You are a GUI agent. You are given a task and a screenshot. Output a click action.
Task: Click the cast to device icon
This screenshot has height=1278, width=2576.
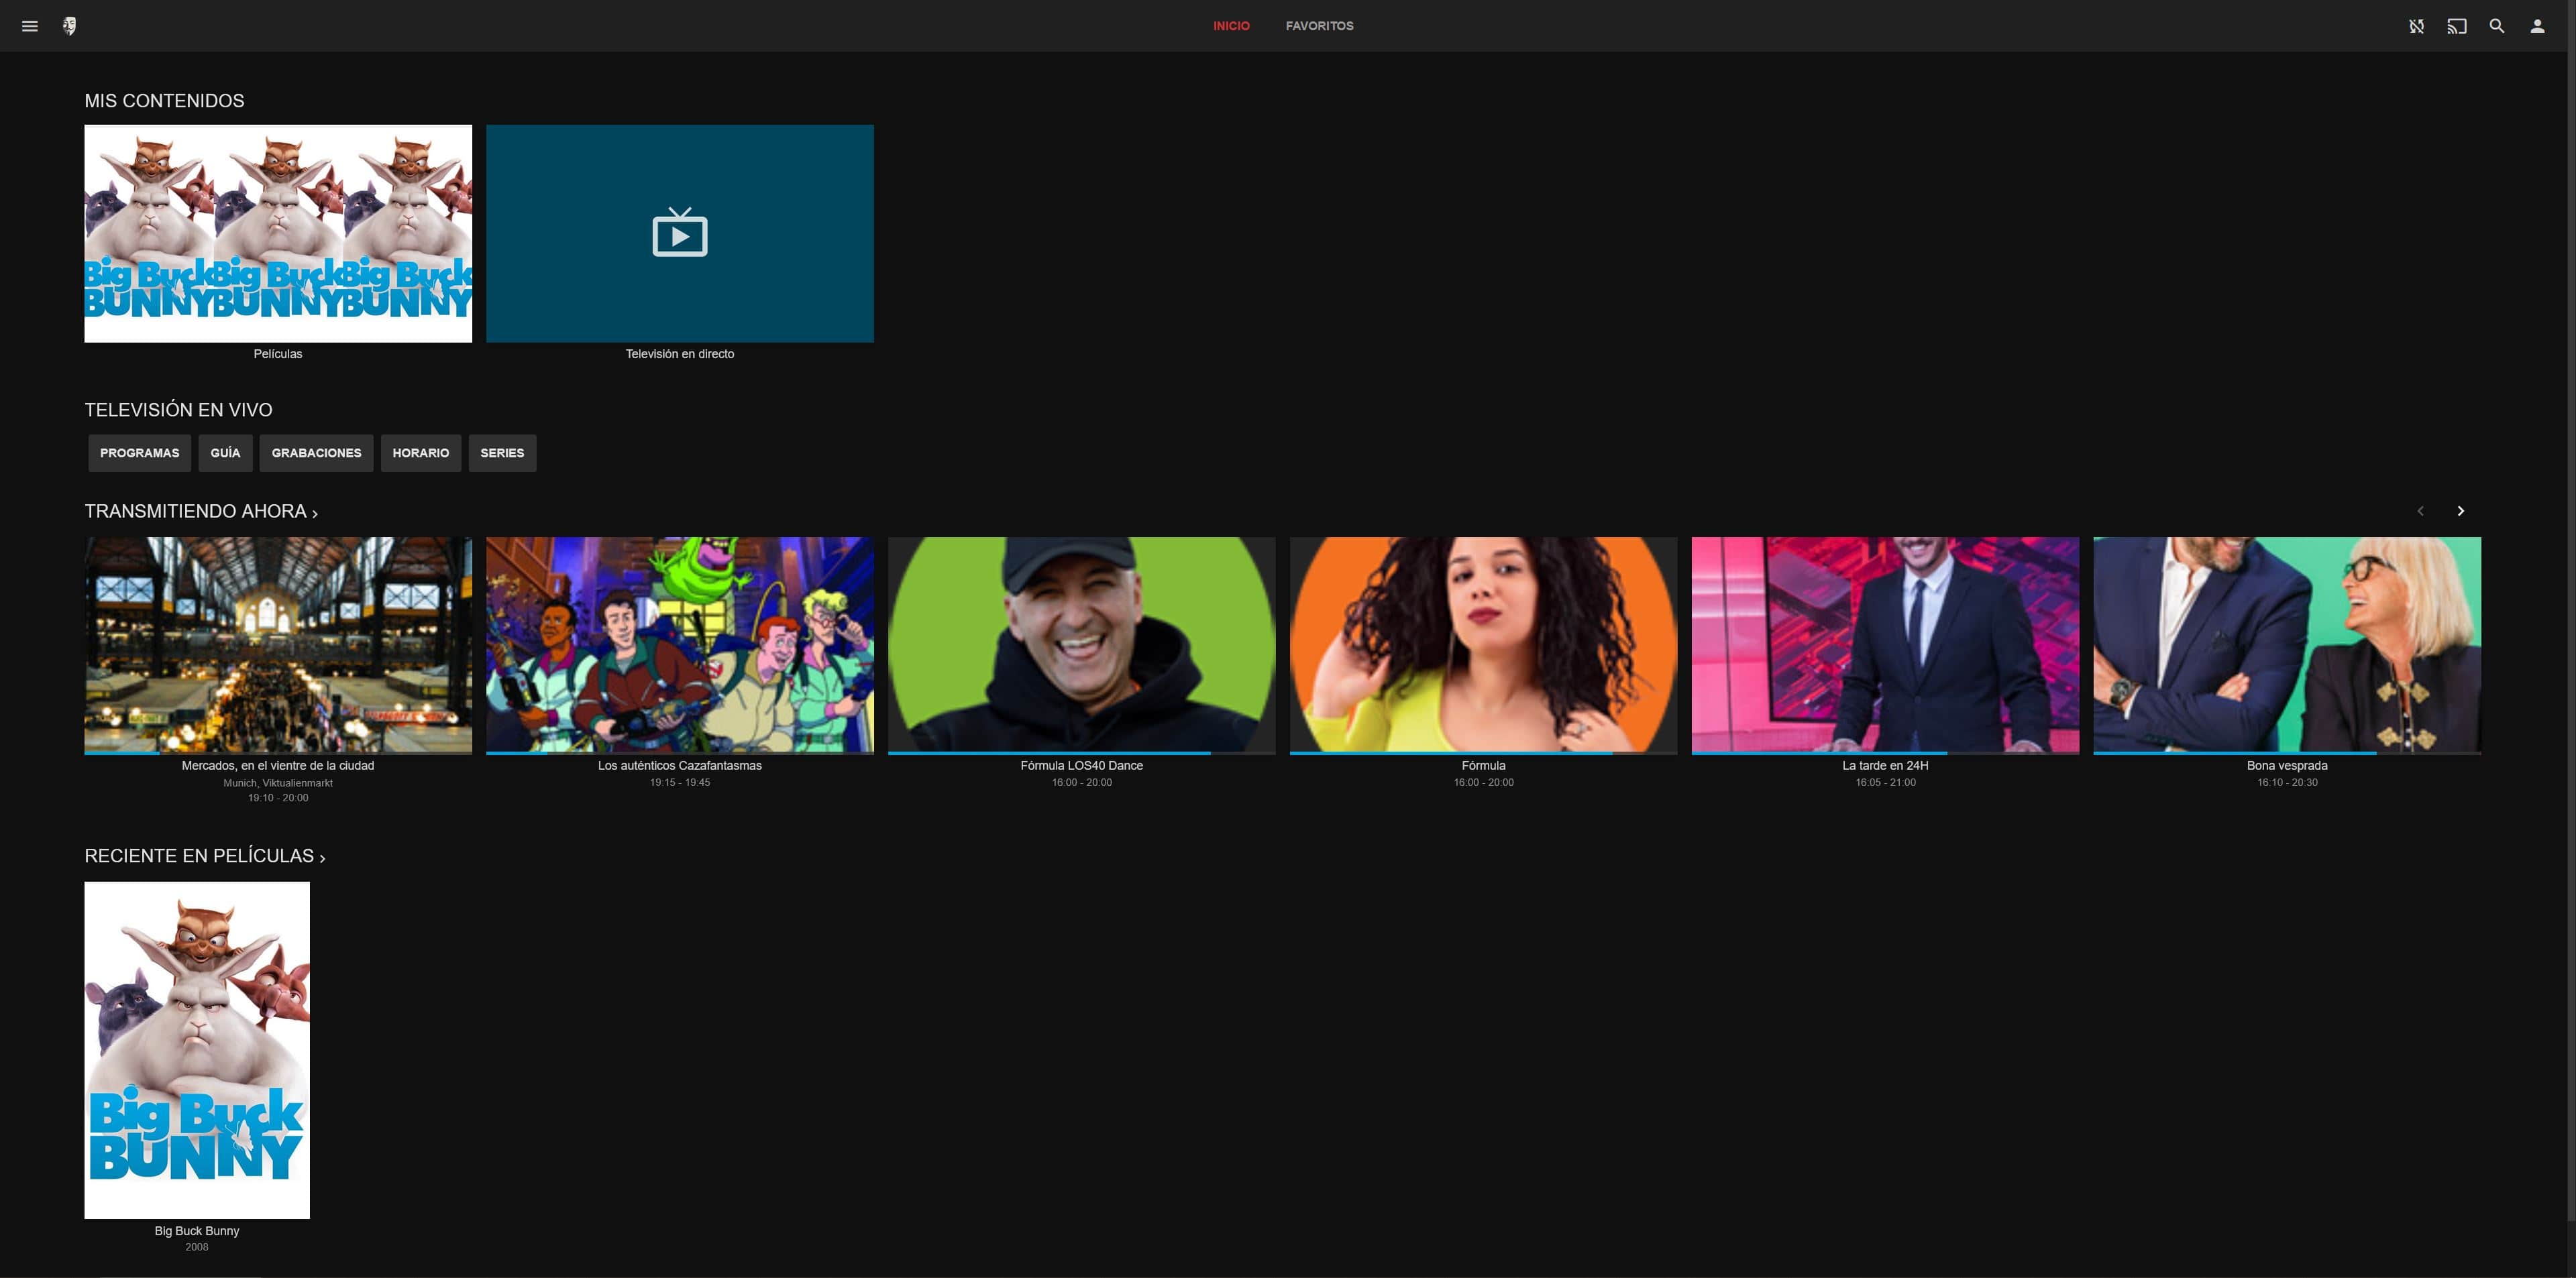(2456, 26)
